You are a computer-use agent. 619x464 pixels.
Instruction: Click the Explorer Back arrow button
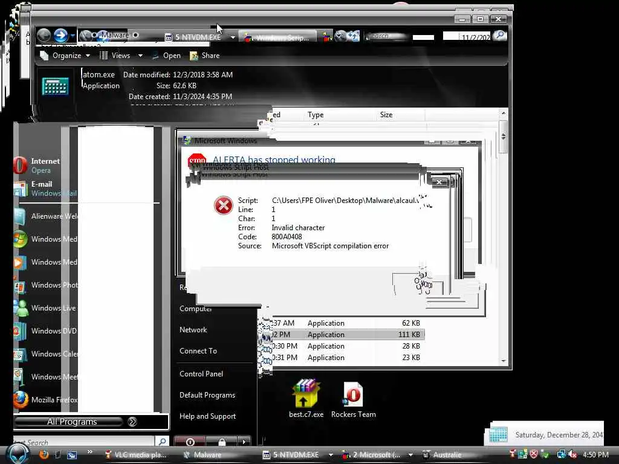(x=44, y=36)
